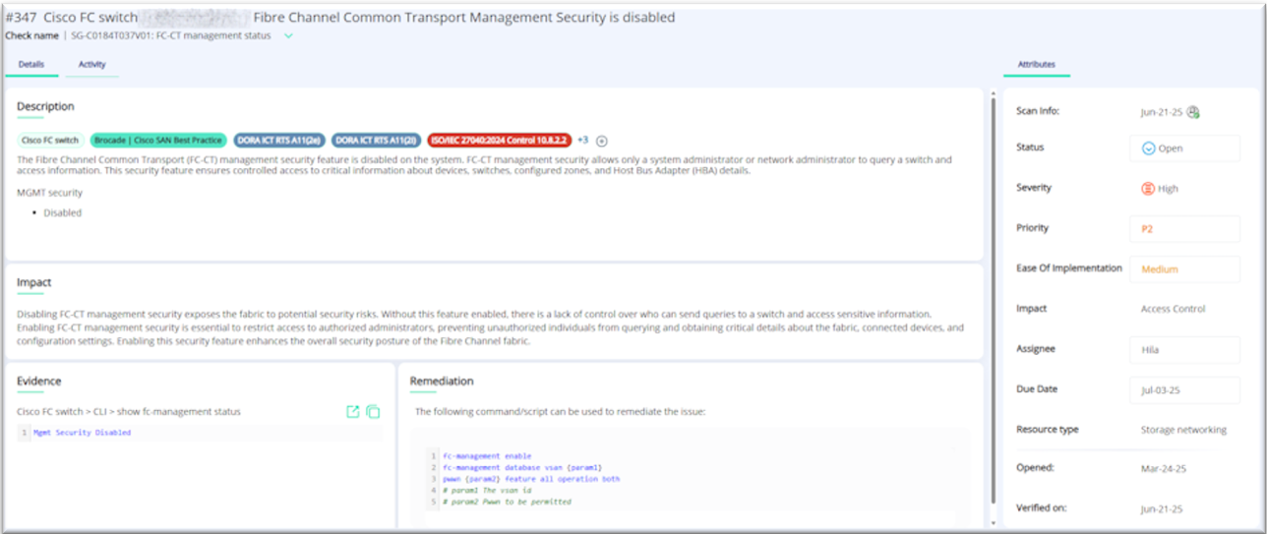Screen dimensions: 1267x534
Task: Click the Brocade Cisco SAN Best Practice tag
Action: [158, 141]
